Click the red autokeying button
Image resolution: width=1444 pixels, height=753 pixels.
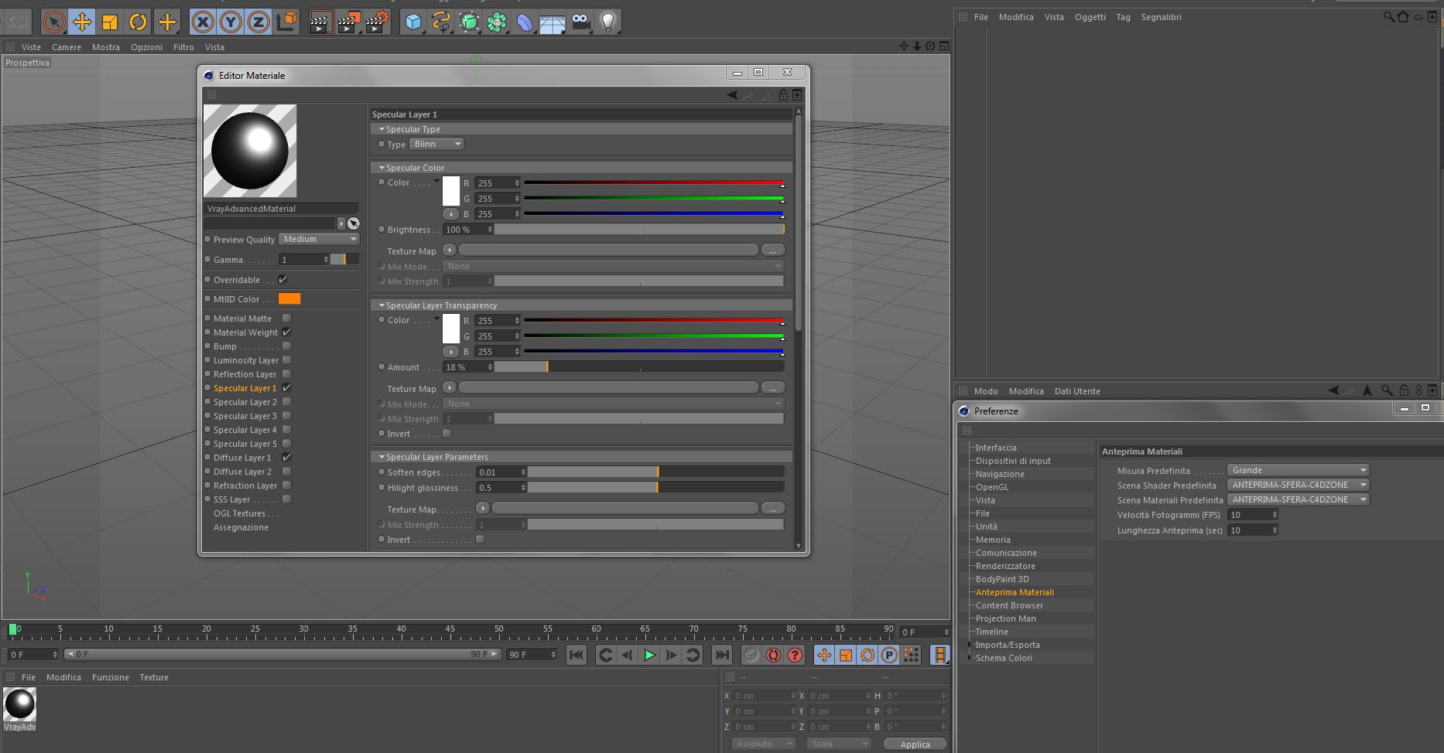[x=772, y=655]
